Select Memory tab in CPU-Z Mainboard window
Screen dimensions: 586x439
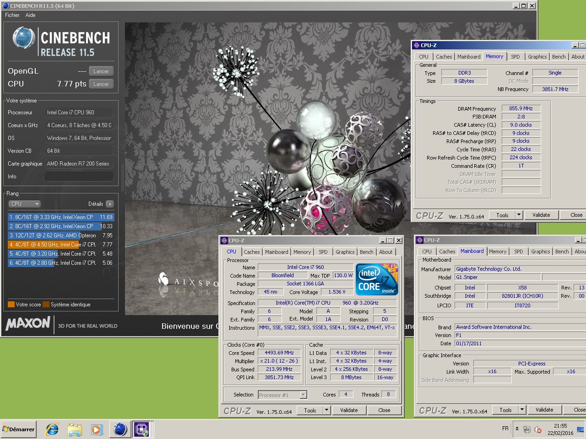498,252
